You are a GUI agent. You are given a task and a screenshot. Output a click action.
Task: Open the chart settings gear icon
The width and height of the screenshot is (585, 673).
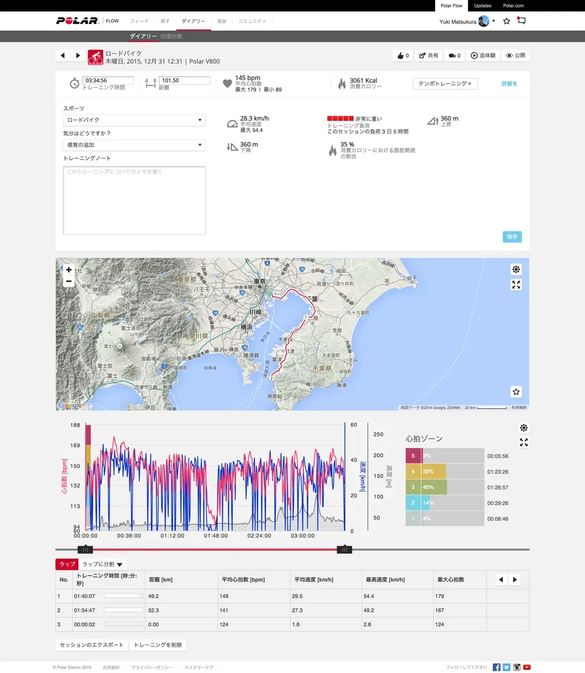tap(524, 428)
